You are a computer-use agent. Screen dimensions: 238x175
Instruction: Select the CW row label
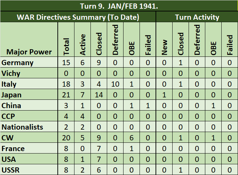point(7,138)
